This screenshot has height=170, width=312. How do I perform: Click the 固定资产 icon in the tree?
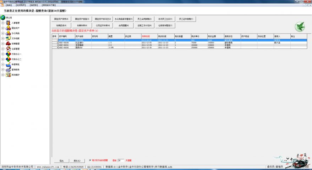(x=8, y=28)
